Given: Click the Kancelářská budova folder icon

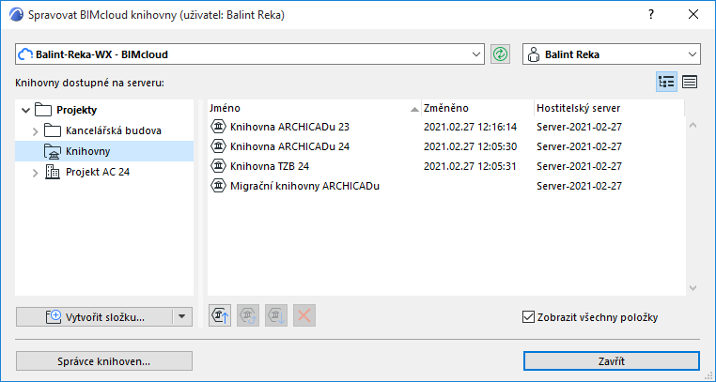Looking at the screenshot, I should click(53, 130).
